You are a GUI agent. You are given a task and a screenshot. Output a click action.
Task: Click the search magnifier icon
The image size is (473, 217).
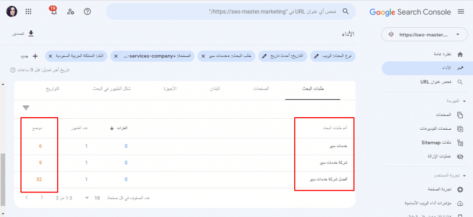coord(346,12)
